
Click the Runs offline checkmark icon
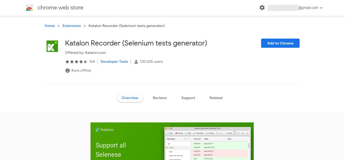click(x=67, y=70)
